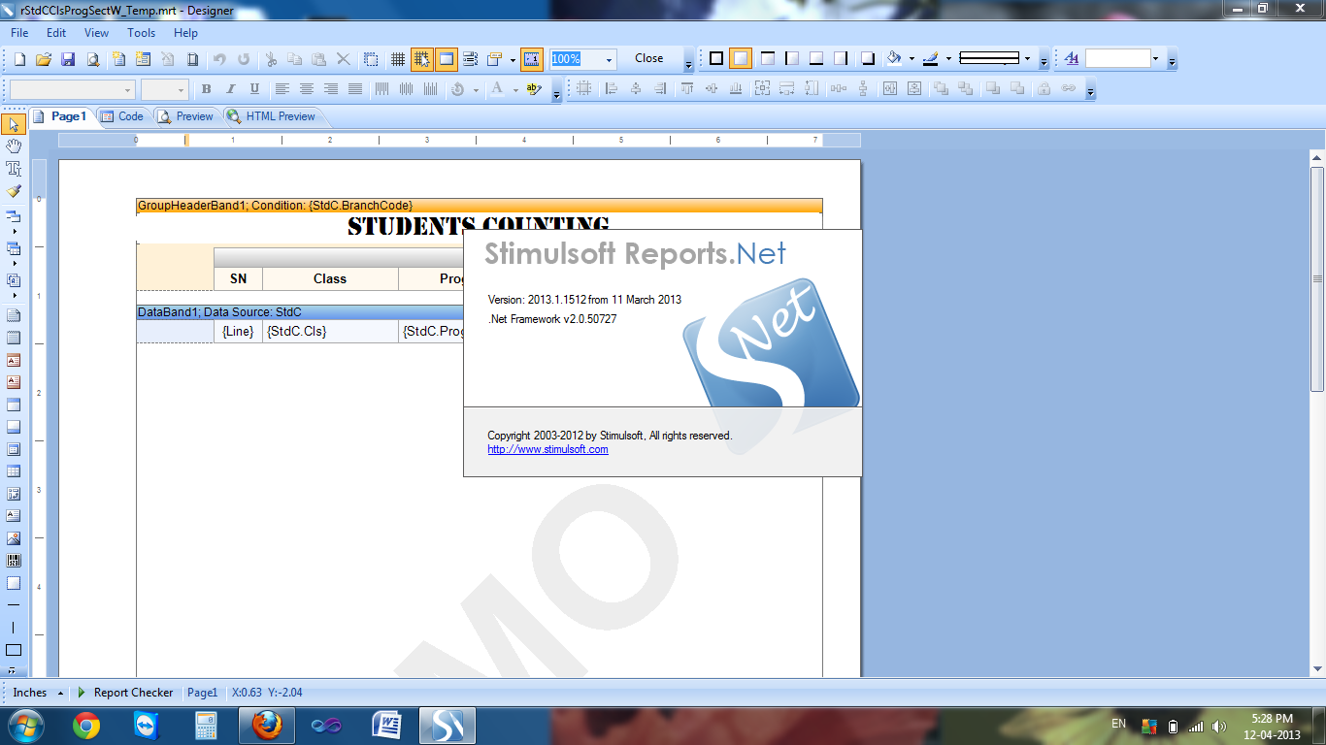The width and height of the screenshot is (1326, 745).
Task: Click Select All dashed-square icon
Action: (x=371, y=59)
